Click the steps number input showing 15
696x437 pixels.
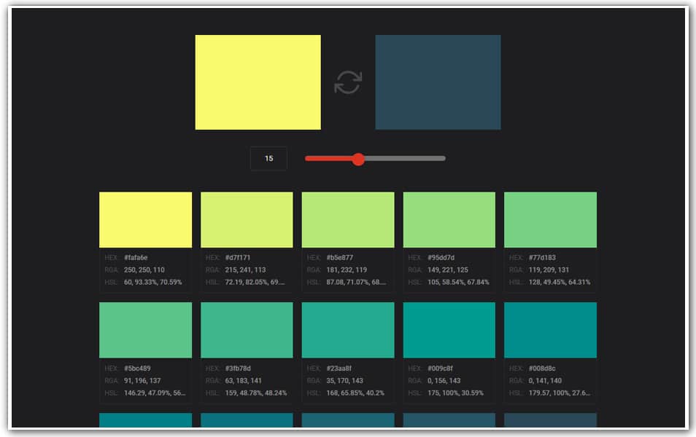coord(268,158)
